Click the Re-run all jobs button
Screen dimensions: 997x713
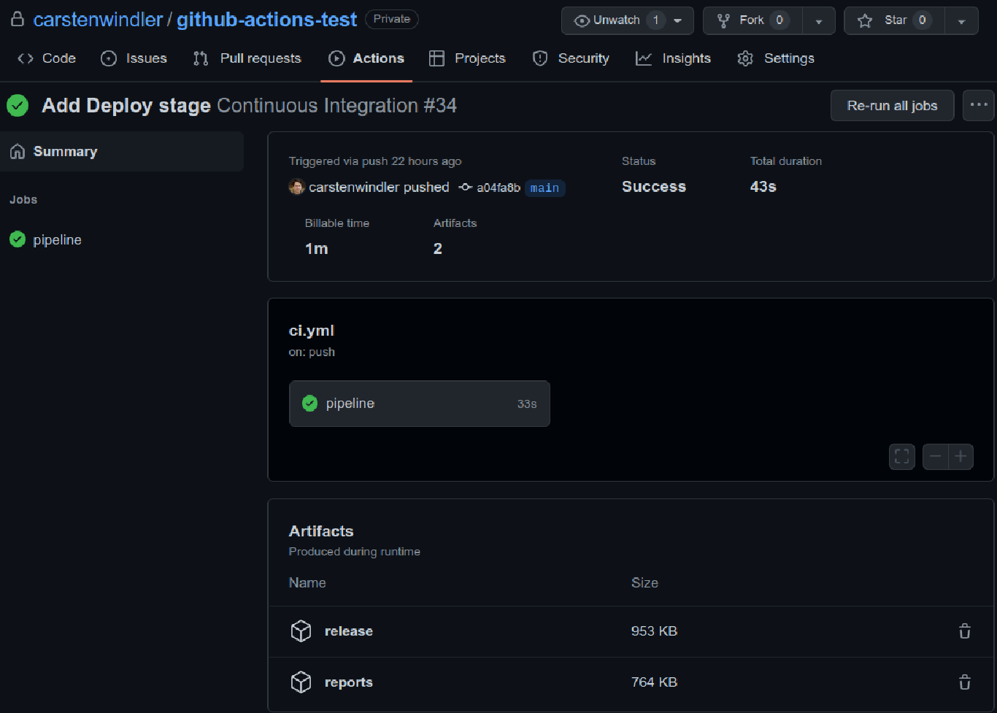coord(892,106)
